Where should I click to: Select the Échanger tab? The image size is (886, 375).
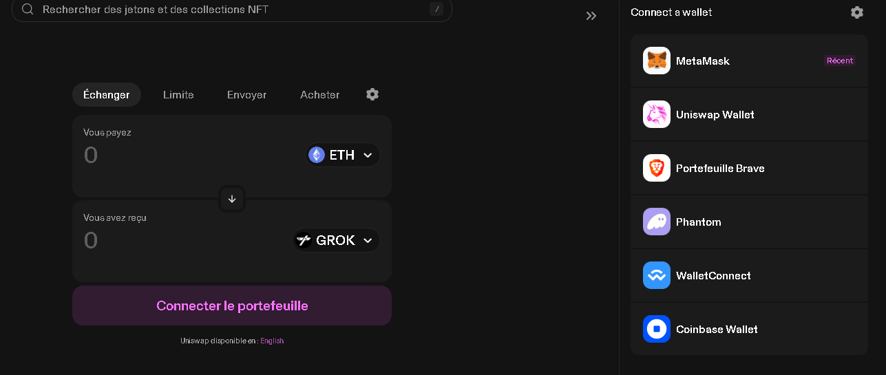click(106, 95)
